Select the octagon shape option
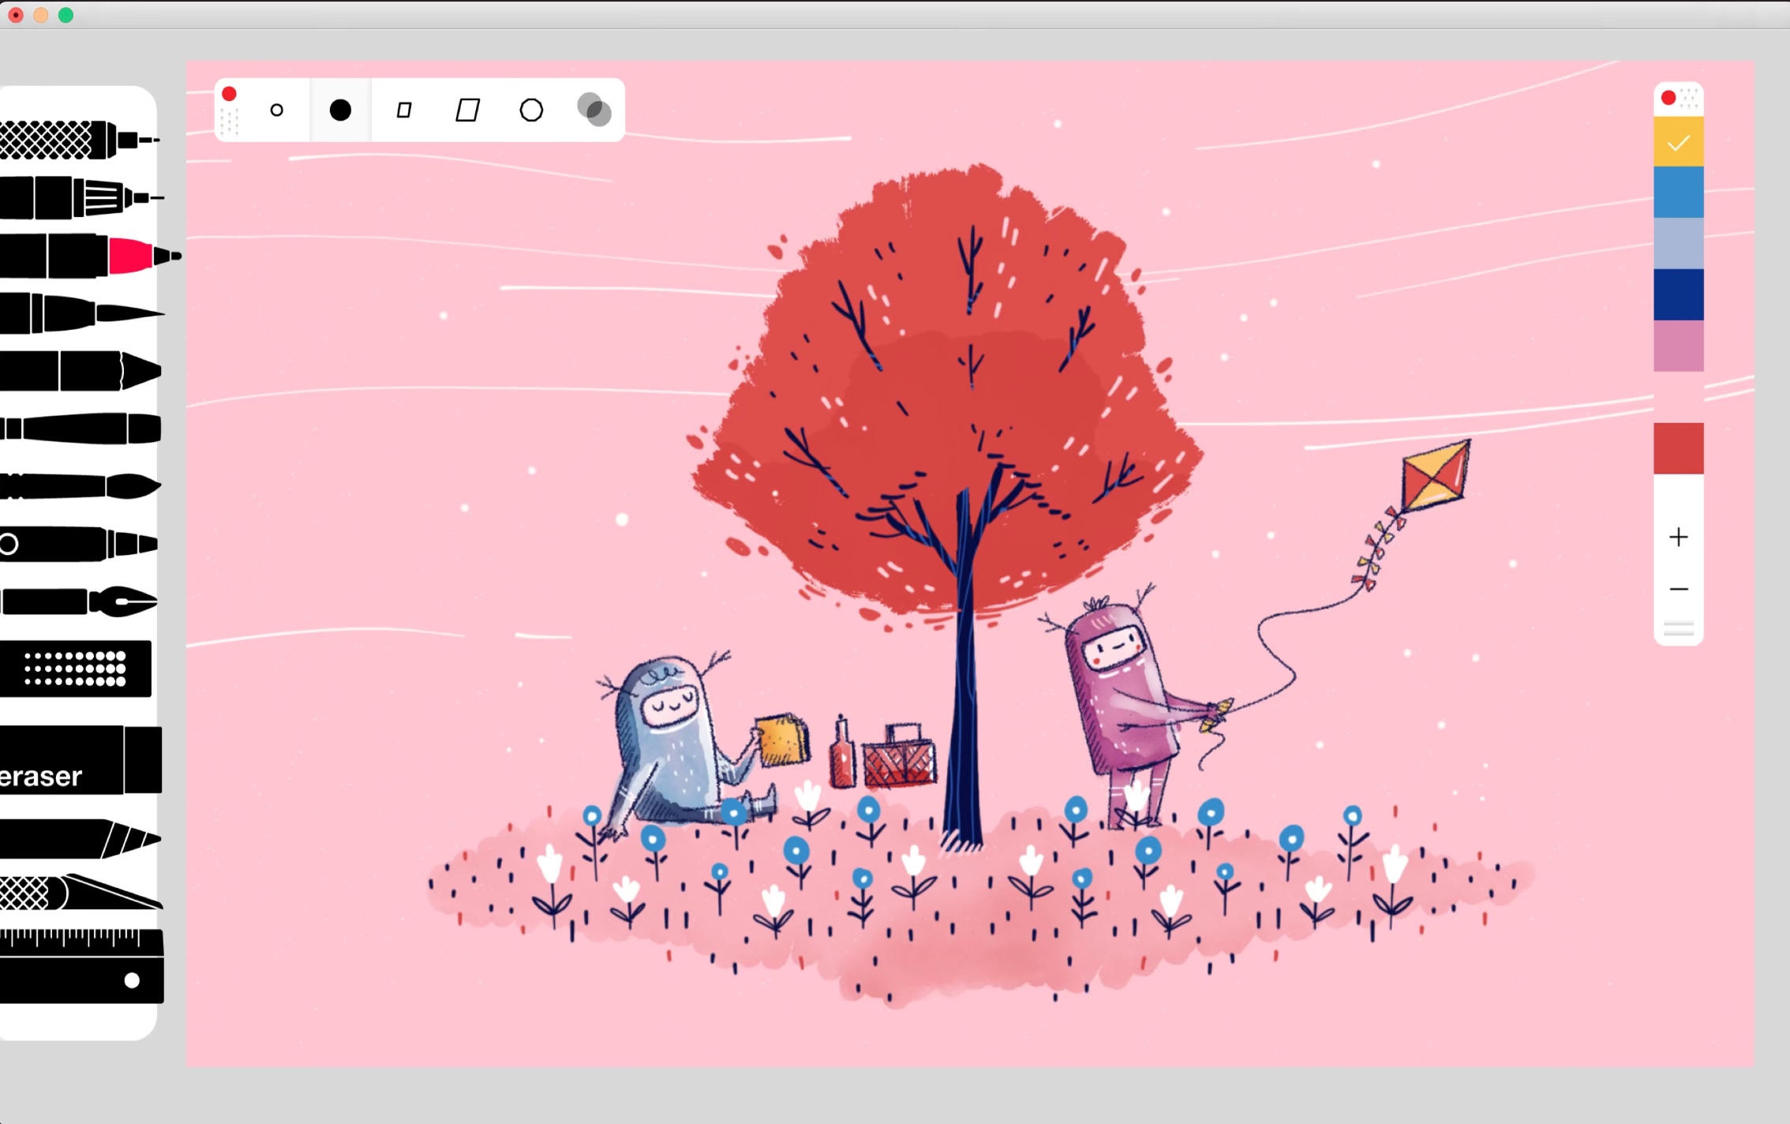This screenshot has width=1790, height=1124. pyautogui.click(x=531, y=111)
